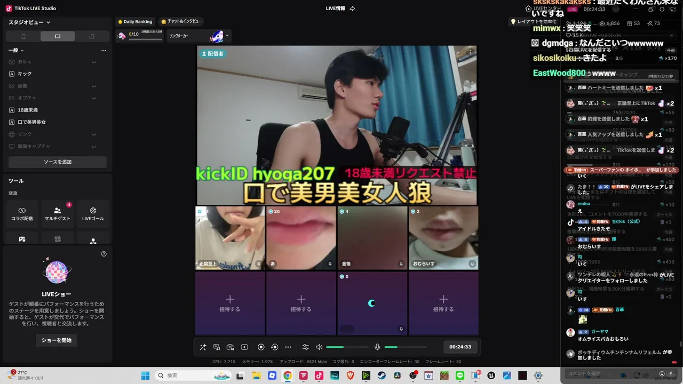
Task: Open Steam from the taskbar
Action: pyautogui.click(x=382, y=375)
